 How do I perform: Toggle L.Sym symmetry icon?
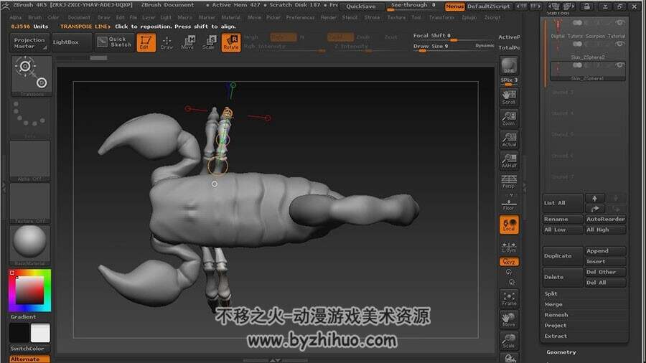click(x=509, y=247)
